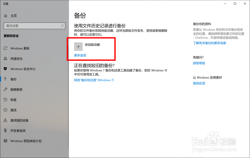Click 添加驱动器 label

click(x=92, y=45)
